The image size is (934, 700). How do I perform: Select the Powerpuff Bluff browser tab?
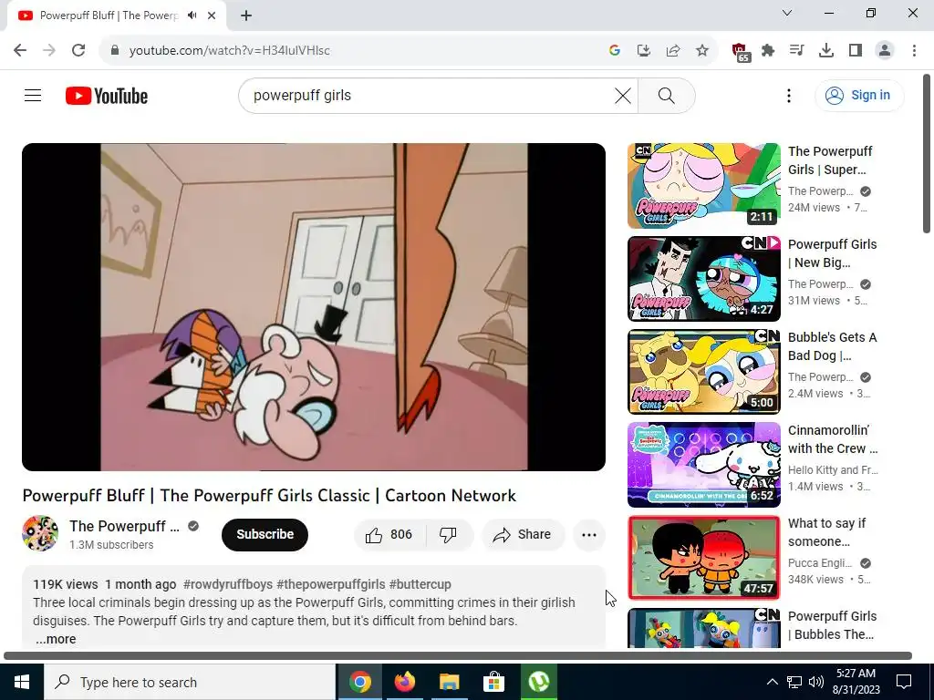point(116,15)
